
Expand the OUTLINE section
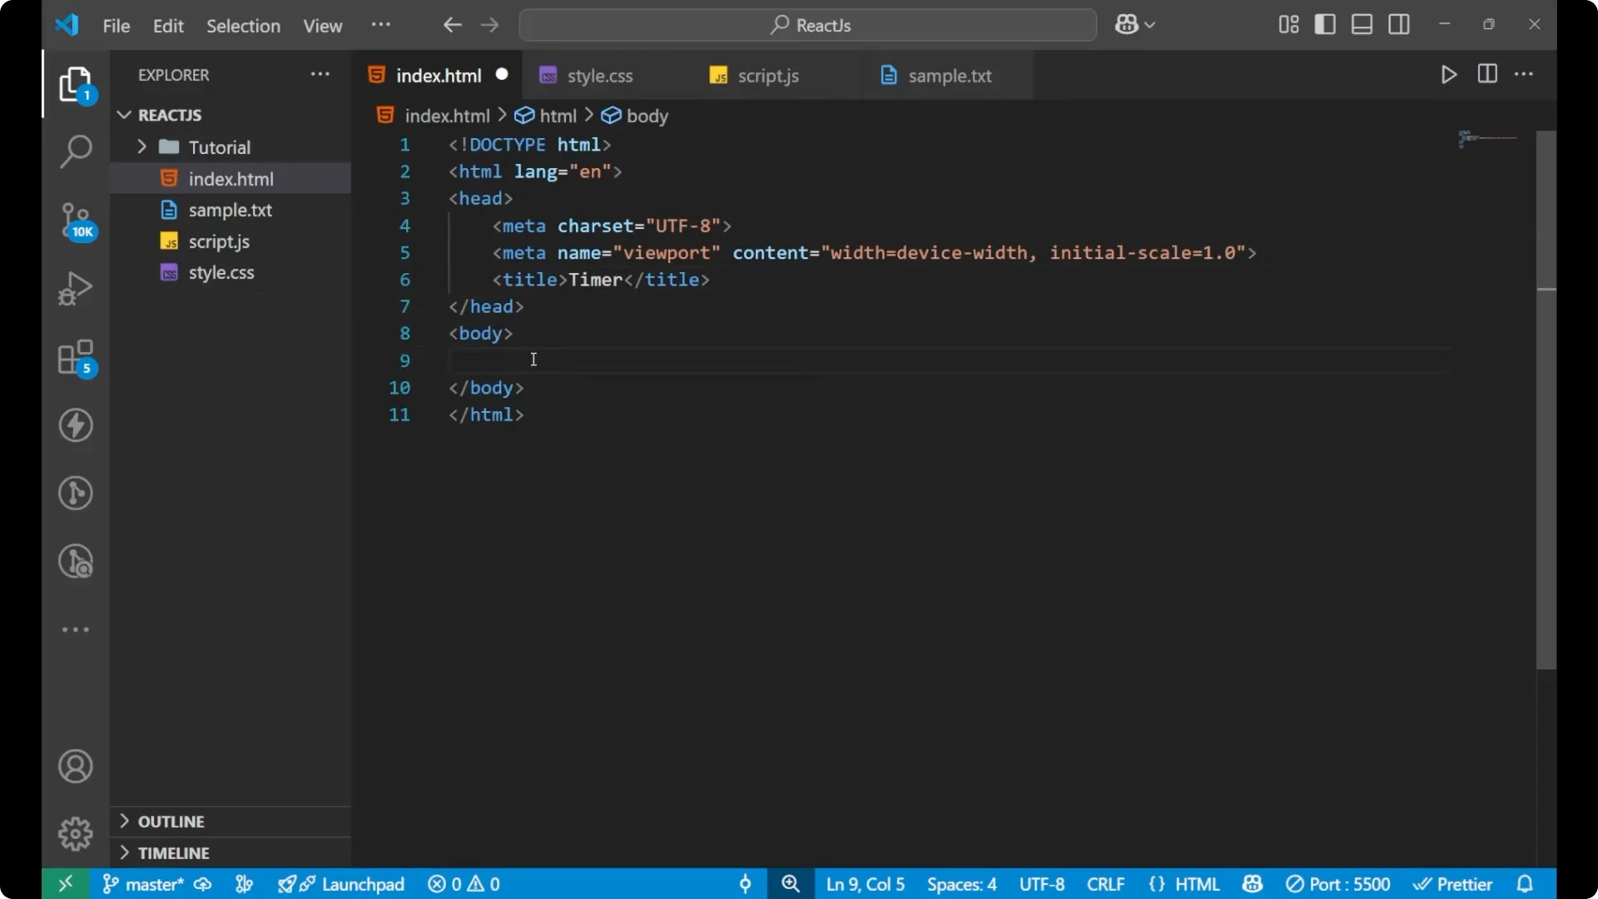[123, 822]
